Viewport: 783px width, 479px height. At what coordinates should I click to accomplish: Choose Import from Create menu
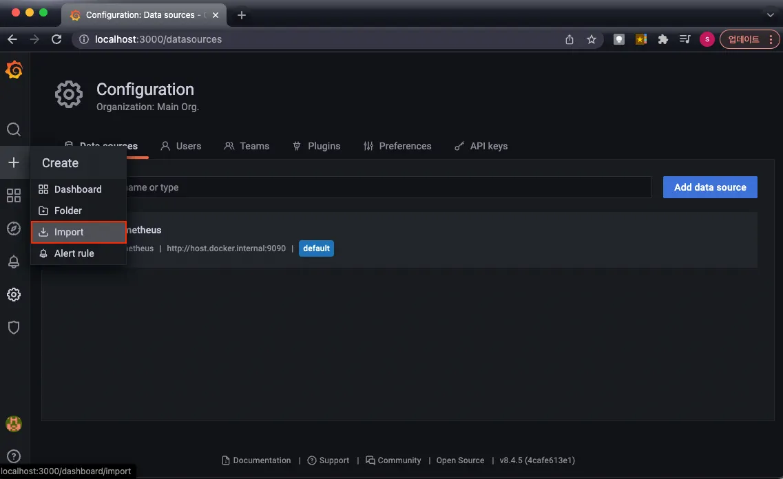coord(79,232)
